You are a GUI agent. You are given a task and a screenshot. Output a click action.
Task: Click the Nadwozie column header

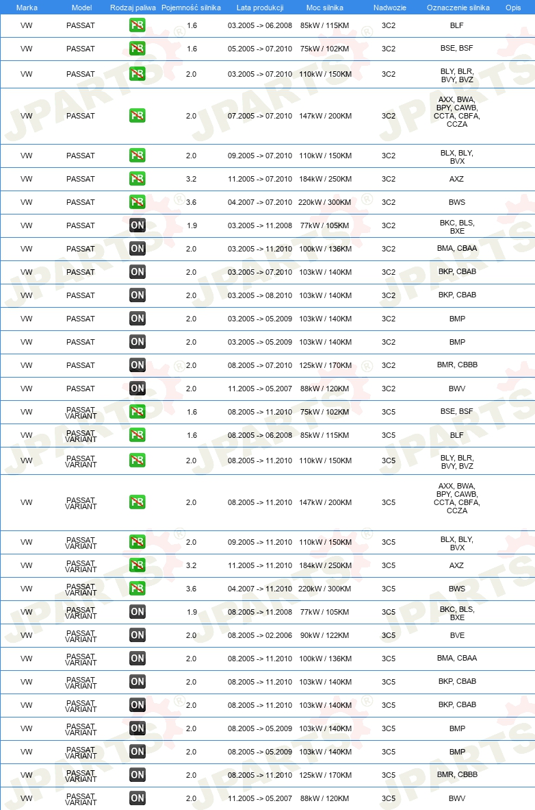pyautogui.click(x=389, y=8)
